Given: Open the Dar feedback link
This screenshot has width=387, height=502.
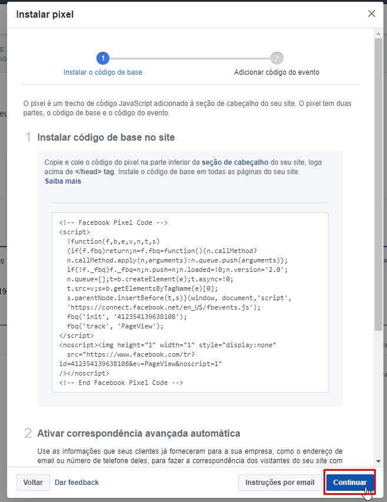Looking at the screenshot, I should point(77,483).
